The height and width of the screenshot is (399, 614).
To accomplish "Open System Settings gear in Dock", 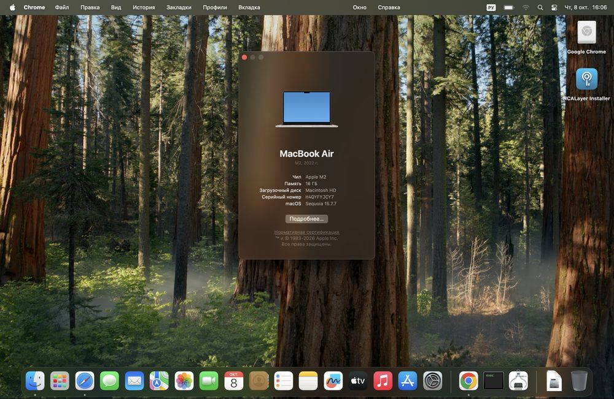I will pos(433,381).
